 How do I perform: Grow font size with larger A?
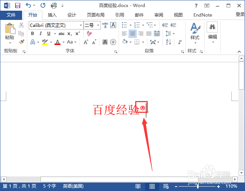86,42
